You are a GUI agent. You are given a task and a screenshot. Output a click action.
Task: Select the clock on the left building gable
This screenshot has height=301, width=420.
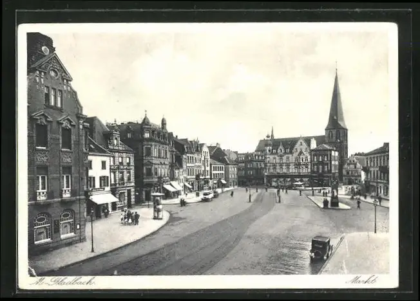click(53, 73)
